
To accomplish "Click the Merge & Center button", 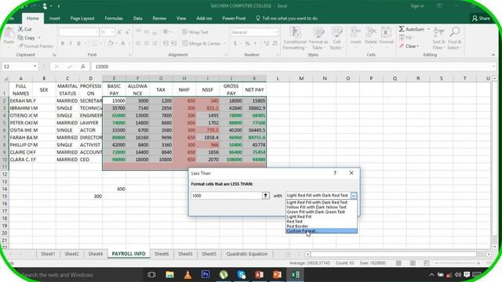I will point(202,43).
